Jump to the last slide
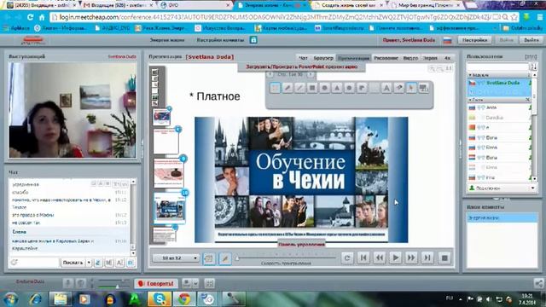This screenshot has width=546, height=307. (x=427, y=258)
